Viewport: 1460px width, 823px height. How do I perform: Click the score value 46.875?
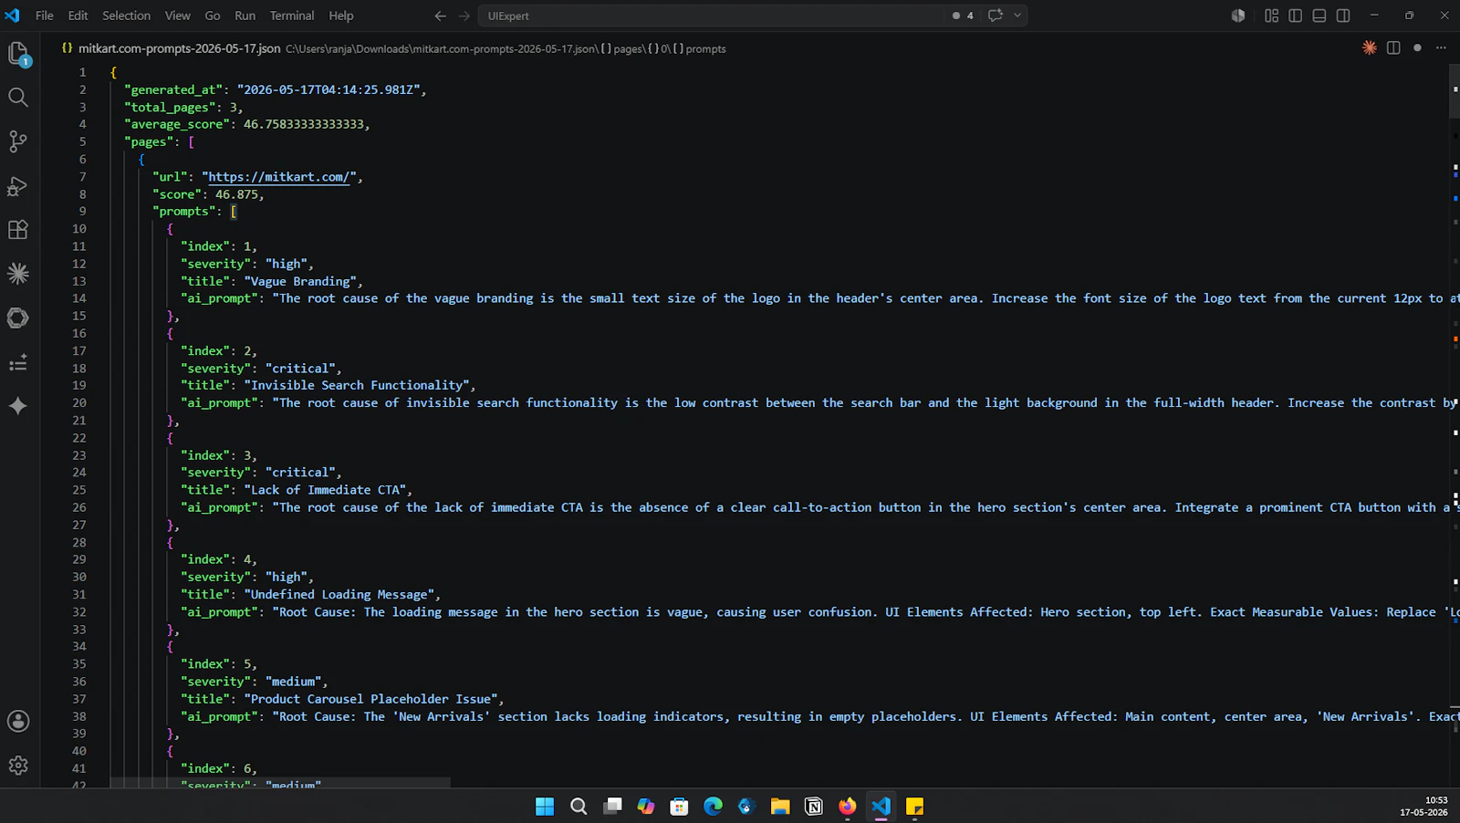(236, 194)
